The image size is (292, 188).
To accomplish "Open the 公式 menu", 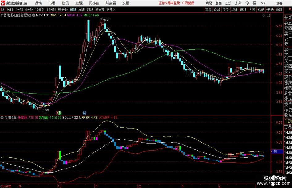I will [x=228, y=3].
